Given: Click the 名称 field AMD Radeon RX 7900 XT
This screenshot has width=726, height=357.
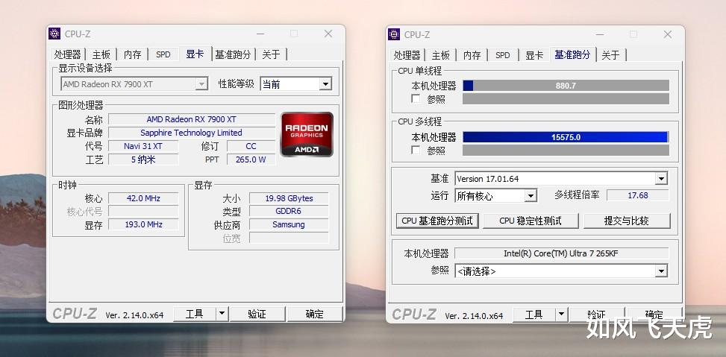Looking at the screenshot, I should point(191,119).
